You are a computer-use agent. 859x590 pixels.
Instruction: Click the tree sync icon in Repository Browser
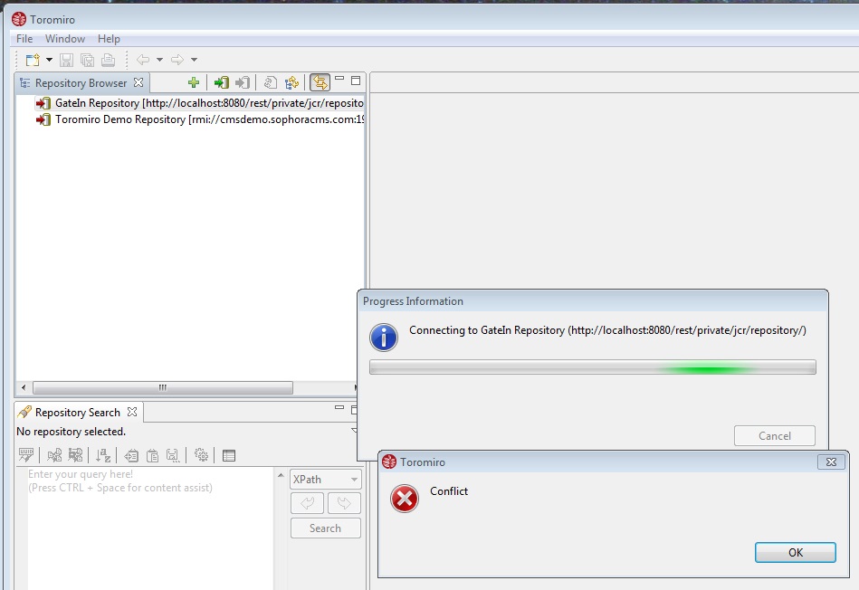tap(292, 82)
